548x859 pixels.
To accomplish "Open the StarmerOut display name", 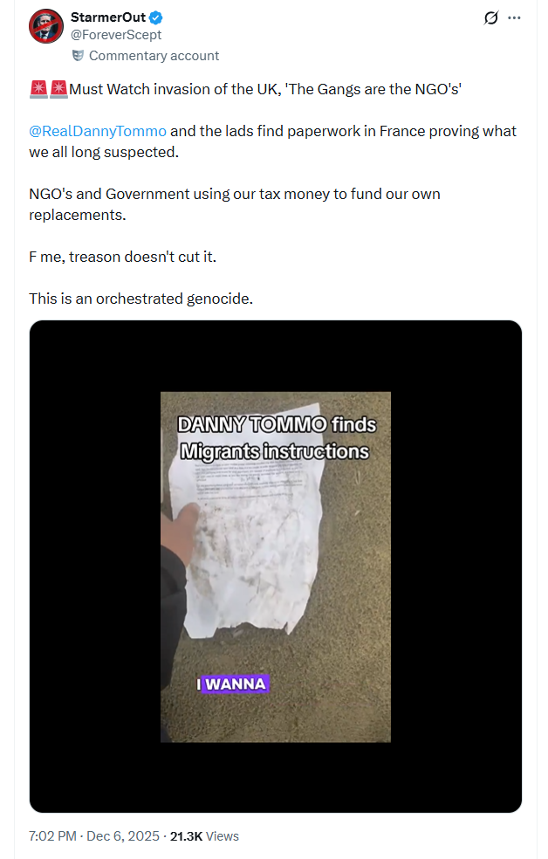I will 108,17.
